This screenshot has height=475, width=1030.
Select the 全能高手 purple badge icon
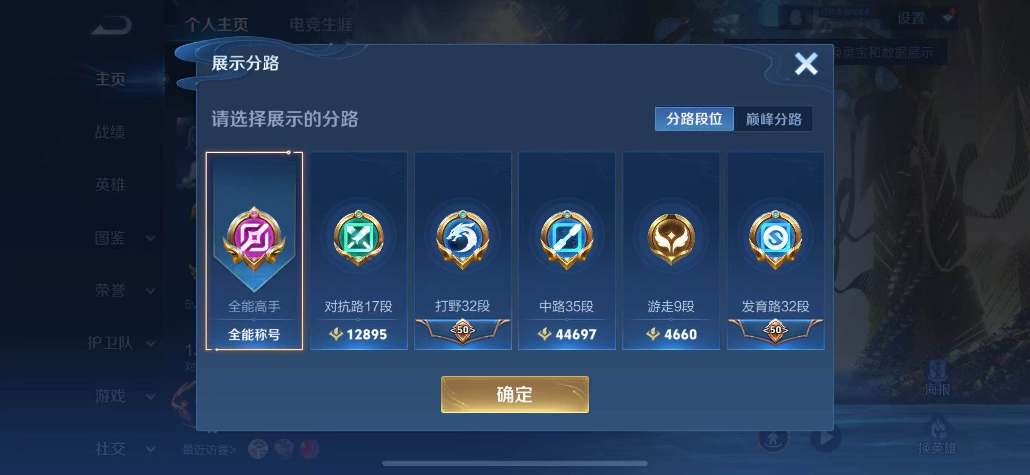tap(254, 239)
